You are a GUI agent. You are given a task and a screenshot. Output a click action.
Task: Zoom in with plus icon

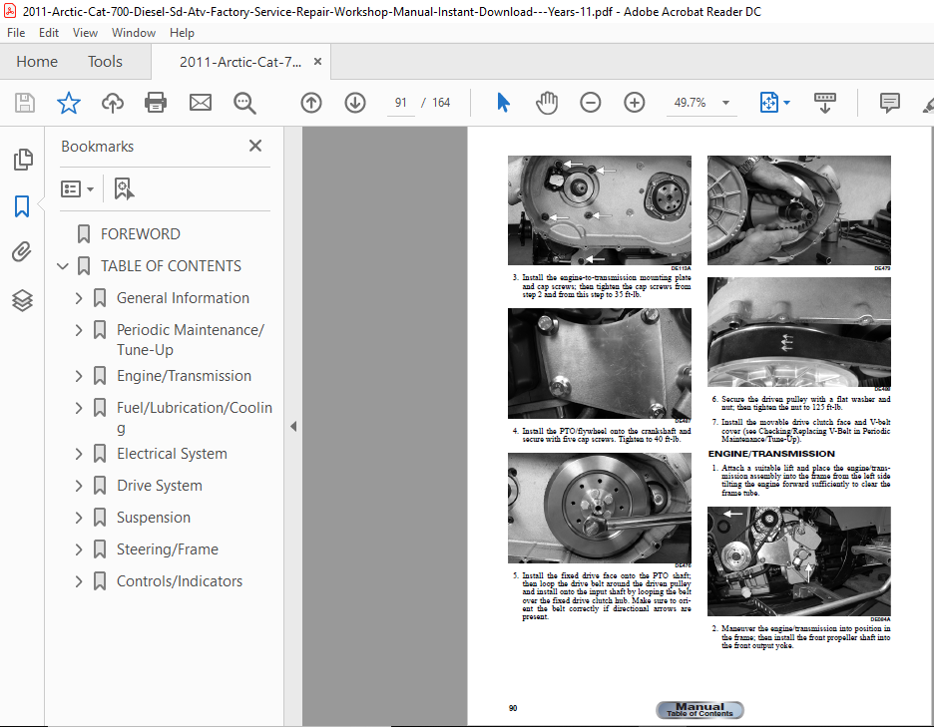(635, 103)
